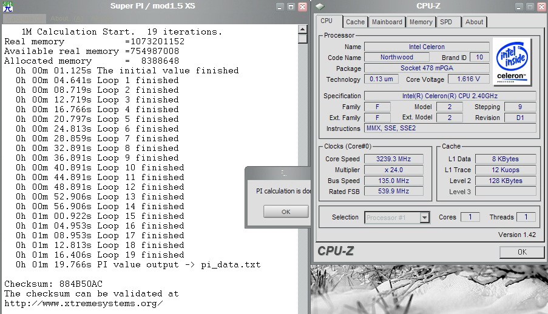The height and width of the screenshot is (314, 548).
Task: Open the About tab in CPU-Z
Action: tap(474, 22)
